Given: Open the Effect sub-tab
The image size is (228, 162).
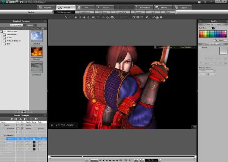Looking at the screenshot, I should point(168,12).
